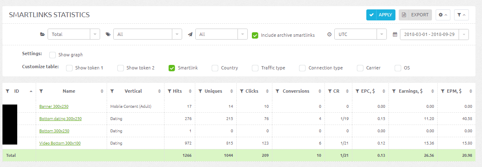
Task: Open the Bottom dating 300x250 smartlink
Action: coord(61,119)
